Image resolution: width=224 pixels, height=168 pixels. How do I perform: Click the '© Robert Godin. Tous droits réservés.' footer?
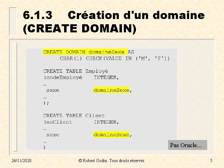click(x=112, y=161)
